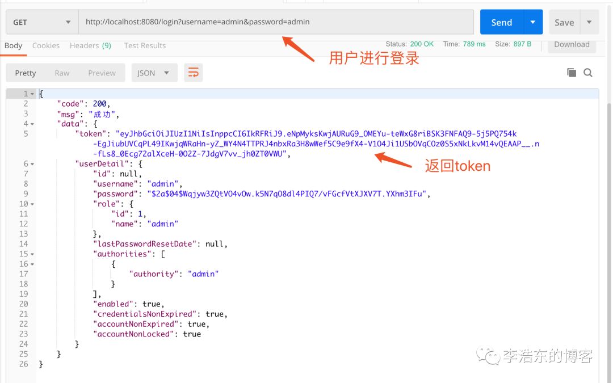Open the Send button arrow menu
613x383 pixels.
(533, 22)
